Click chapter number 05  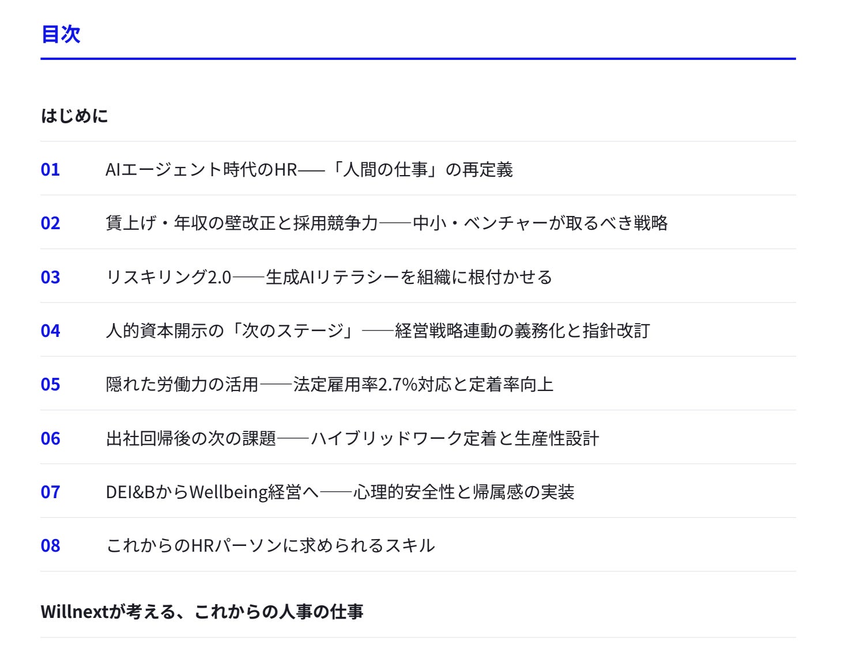[x=50, y=385]
